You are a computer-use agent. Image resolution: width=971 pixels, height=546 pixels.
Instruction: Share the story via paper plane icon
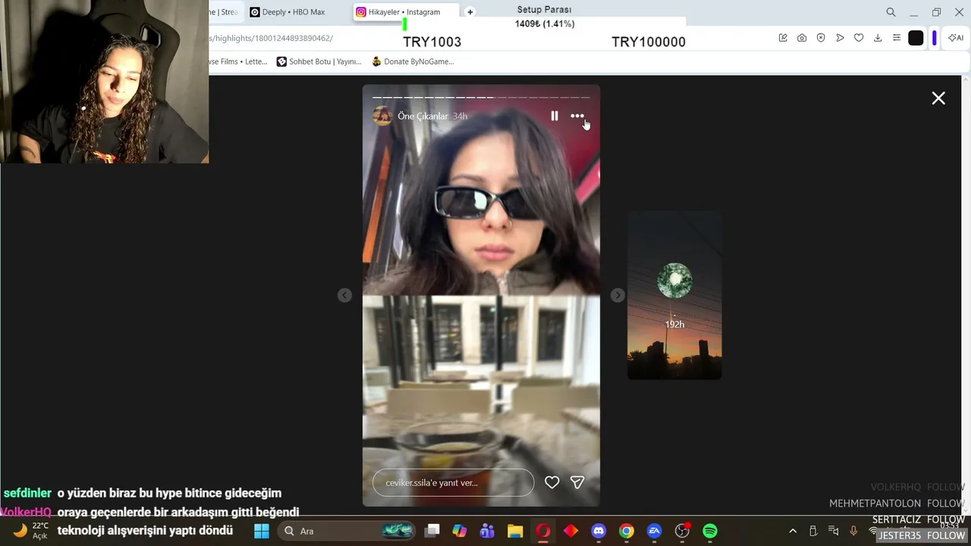click(577, 482)
